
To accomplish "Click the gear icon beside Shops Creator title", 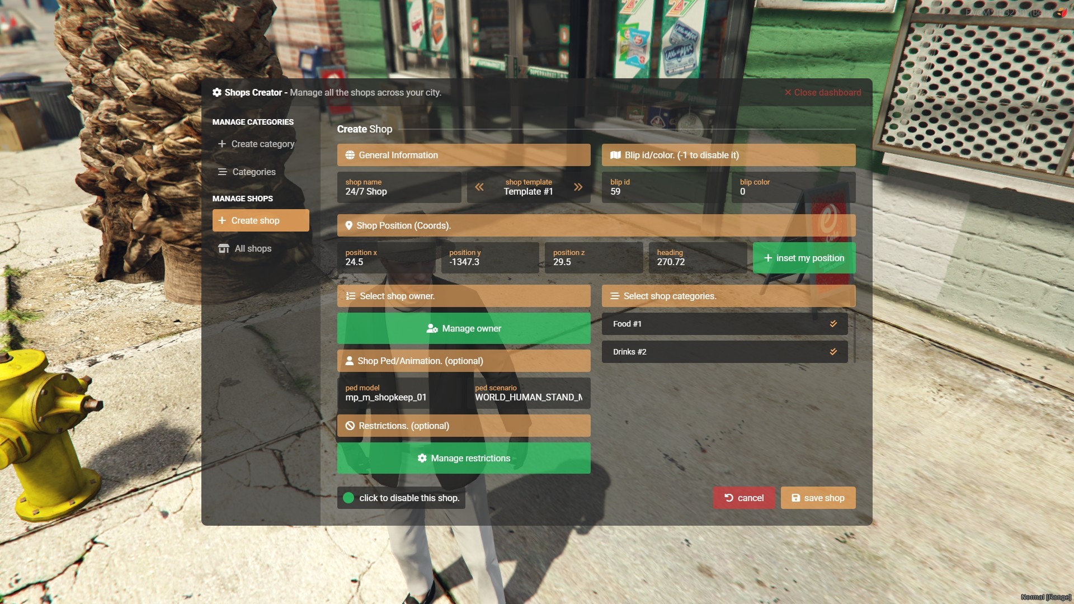I will click(x=217, y=92).
